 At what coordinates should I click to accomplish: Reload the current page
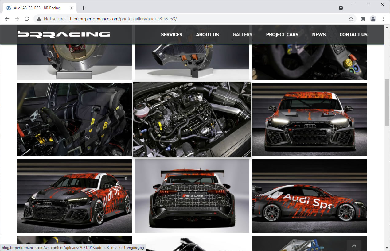tap(27, 19)
